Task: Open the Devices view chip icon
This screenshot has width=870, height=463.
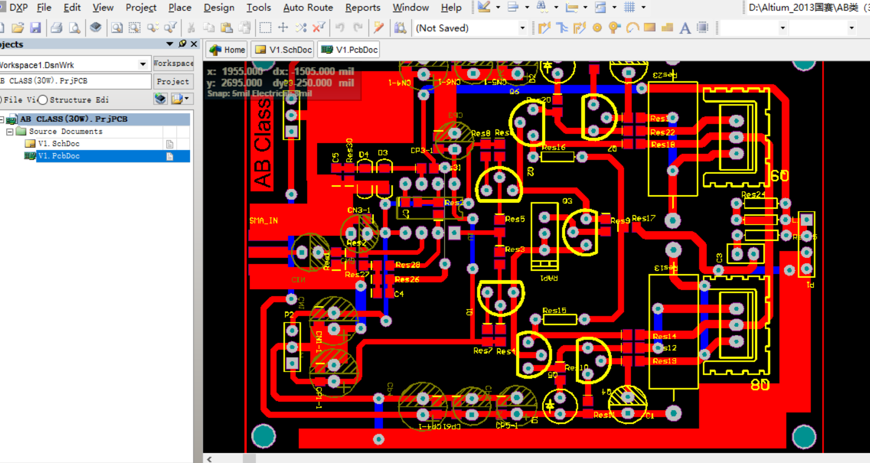Action: (x=95, y=28)
